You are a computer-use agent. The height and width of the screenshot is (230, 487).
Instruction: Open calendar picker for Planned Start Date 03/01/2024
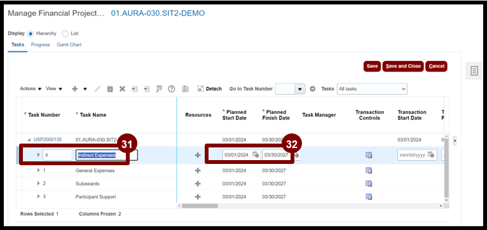(x=256, y=154)
